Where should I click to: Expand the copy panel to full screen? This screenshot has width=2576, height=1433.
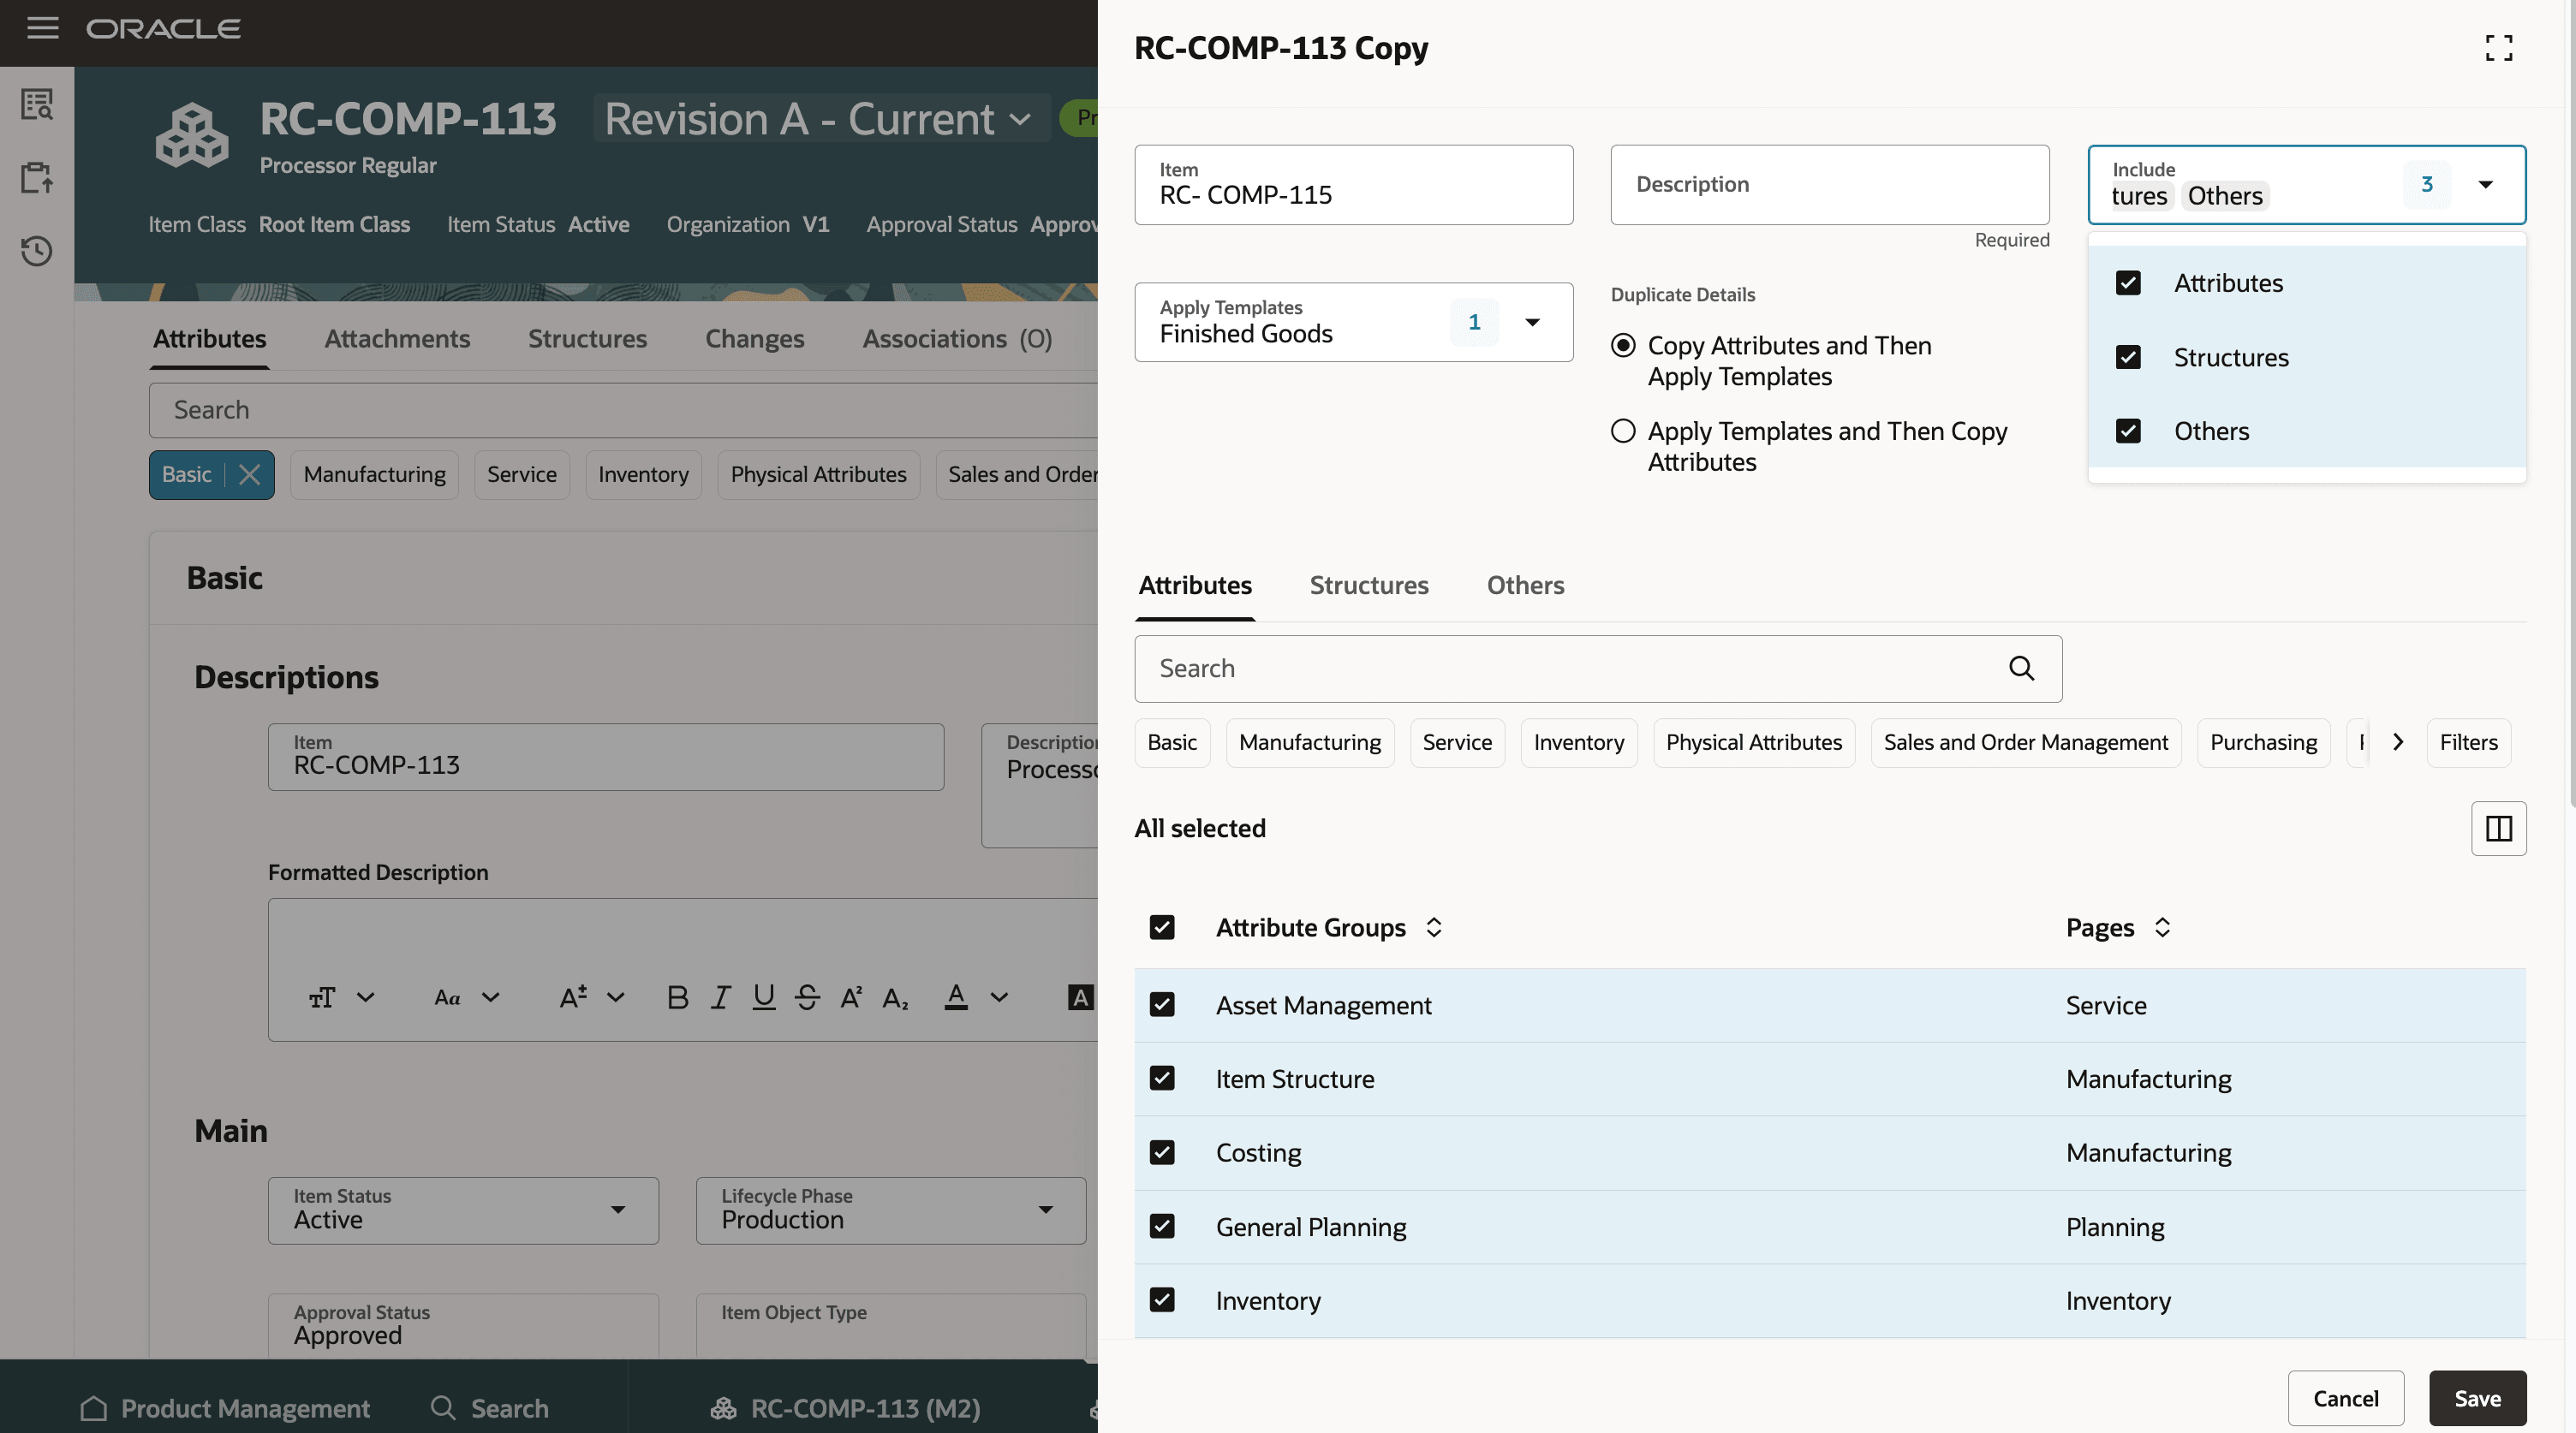pos(2498,47)
